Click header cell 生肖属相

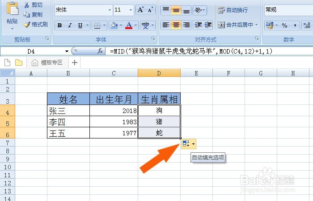tap(159, 99)
